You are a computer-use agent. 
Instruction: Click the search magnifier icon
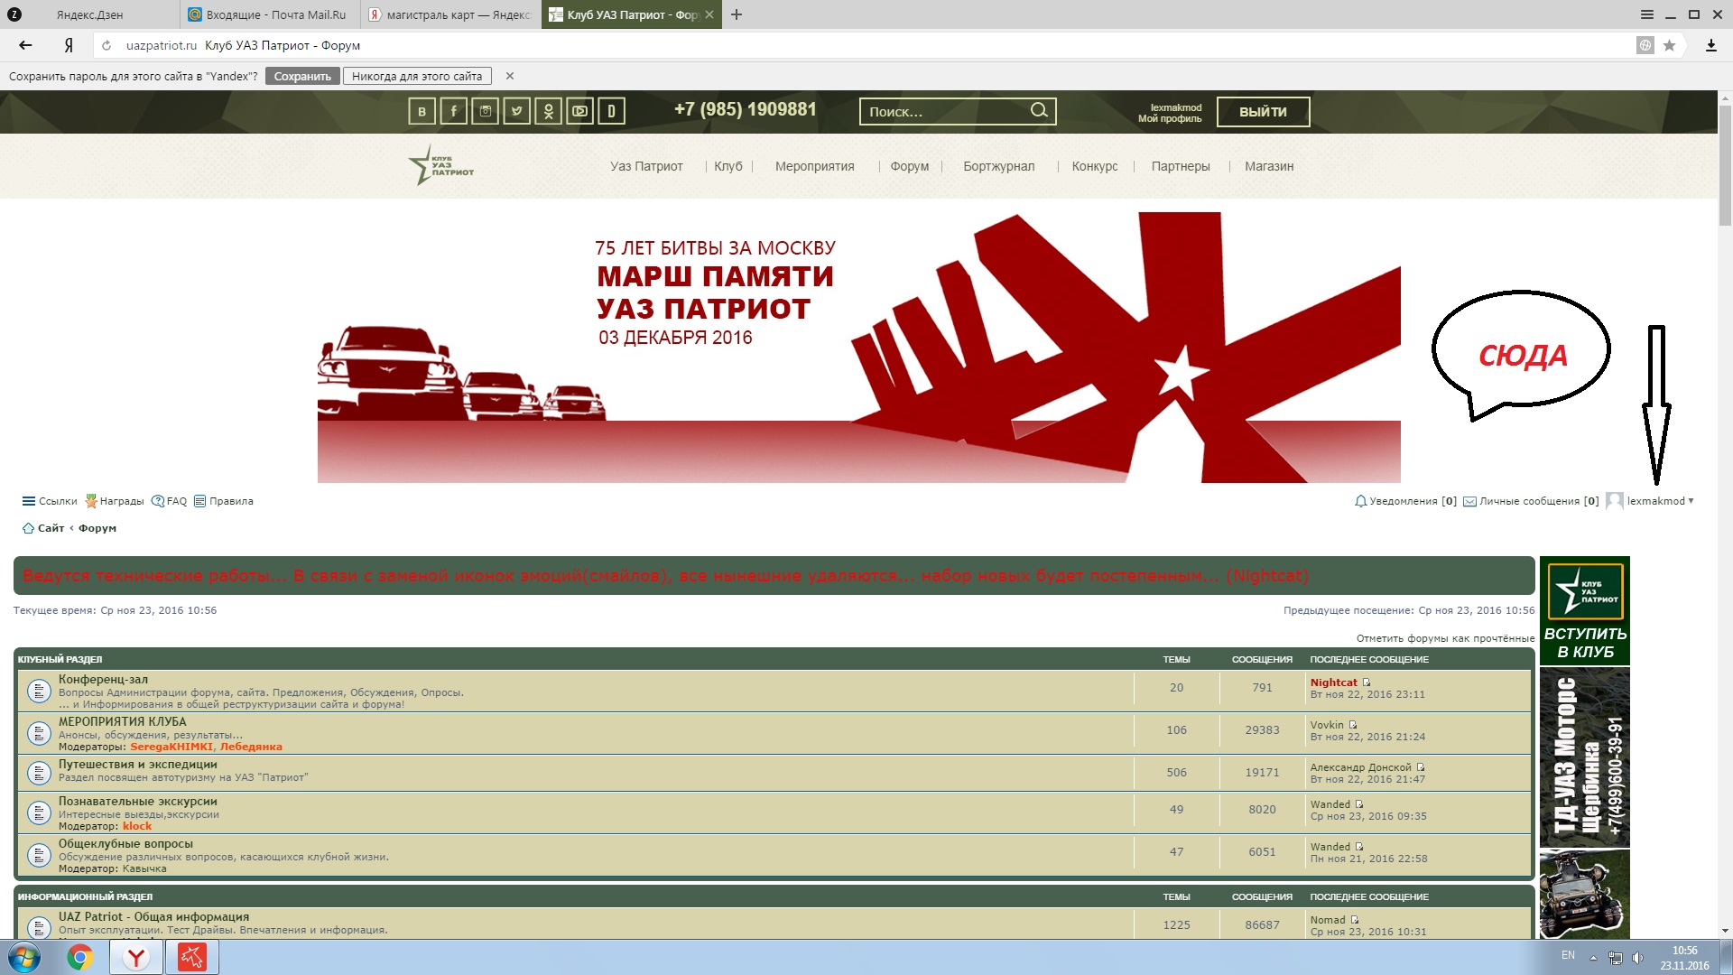[1039, 110]
